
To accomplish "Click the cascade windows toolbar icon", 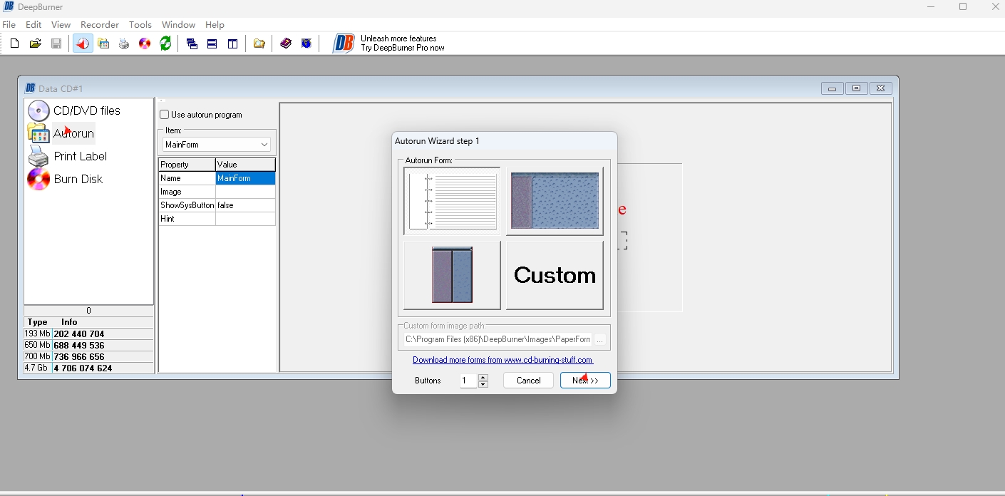I will coord(192,44).
